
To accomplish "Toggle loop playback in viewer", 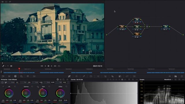I will point(59,66).
